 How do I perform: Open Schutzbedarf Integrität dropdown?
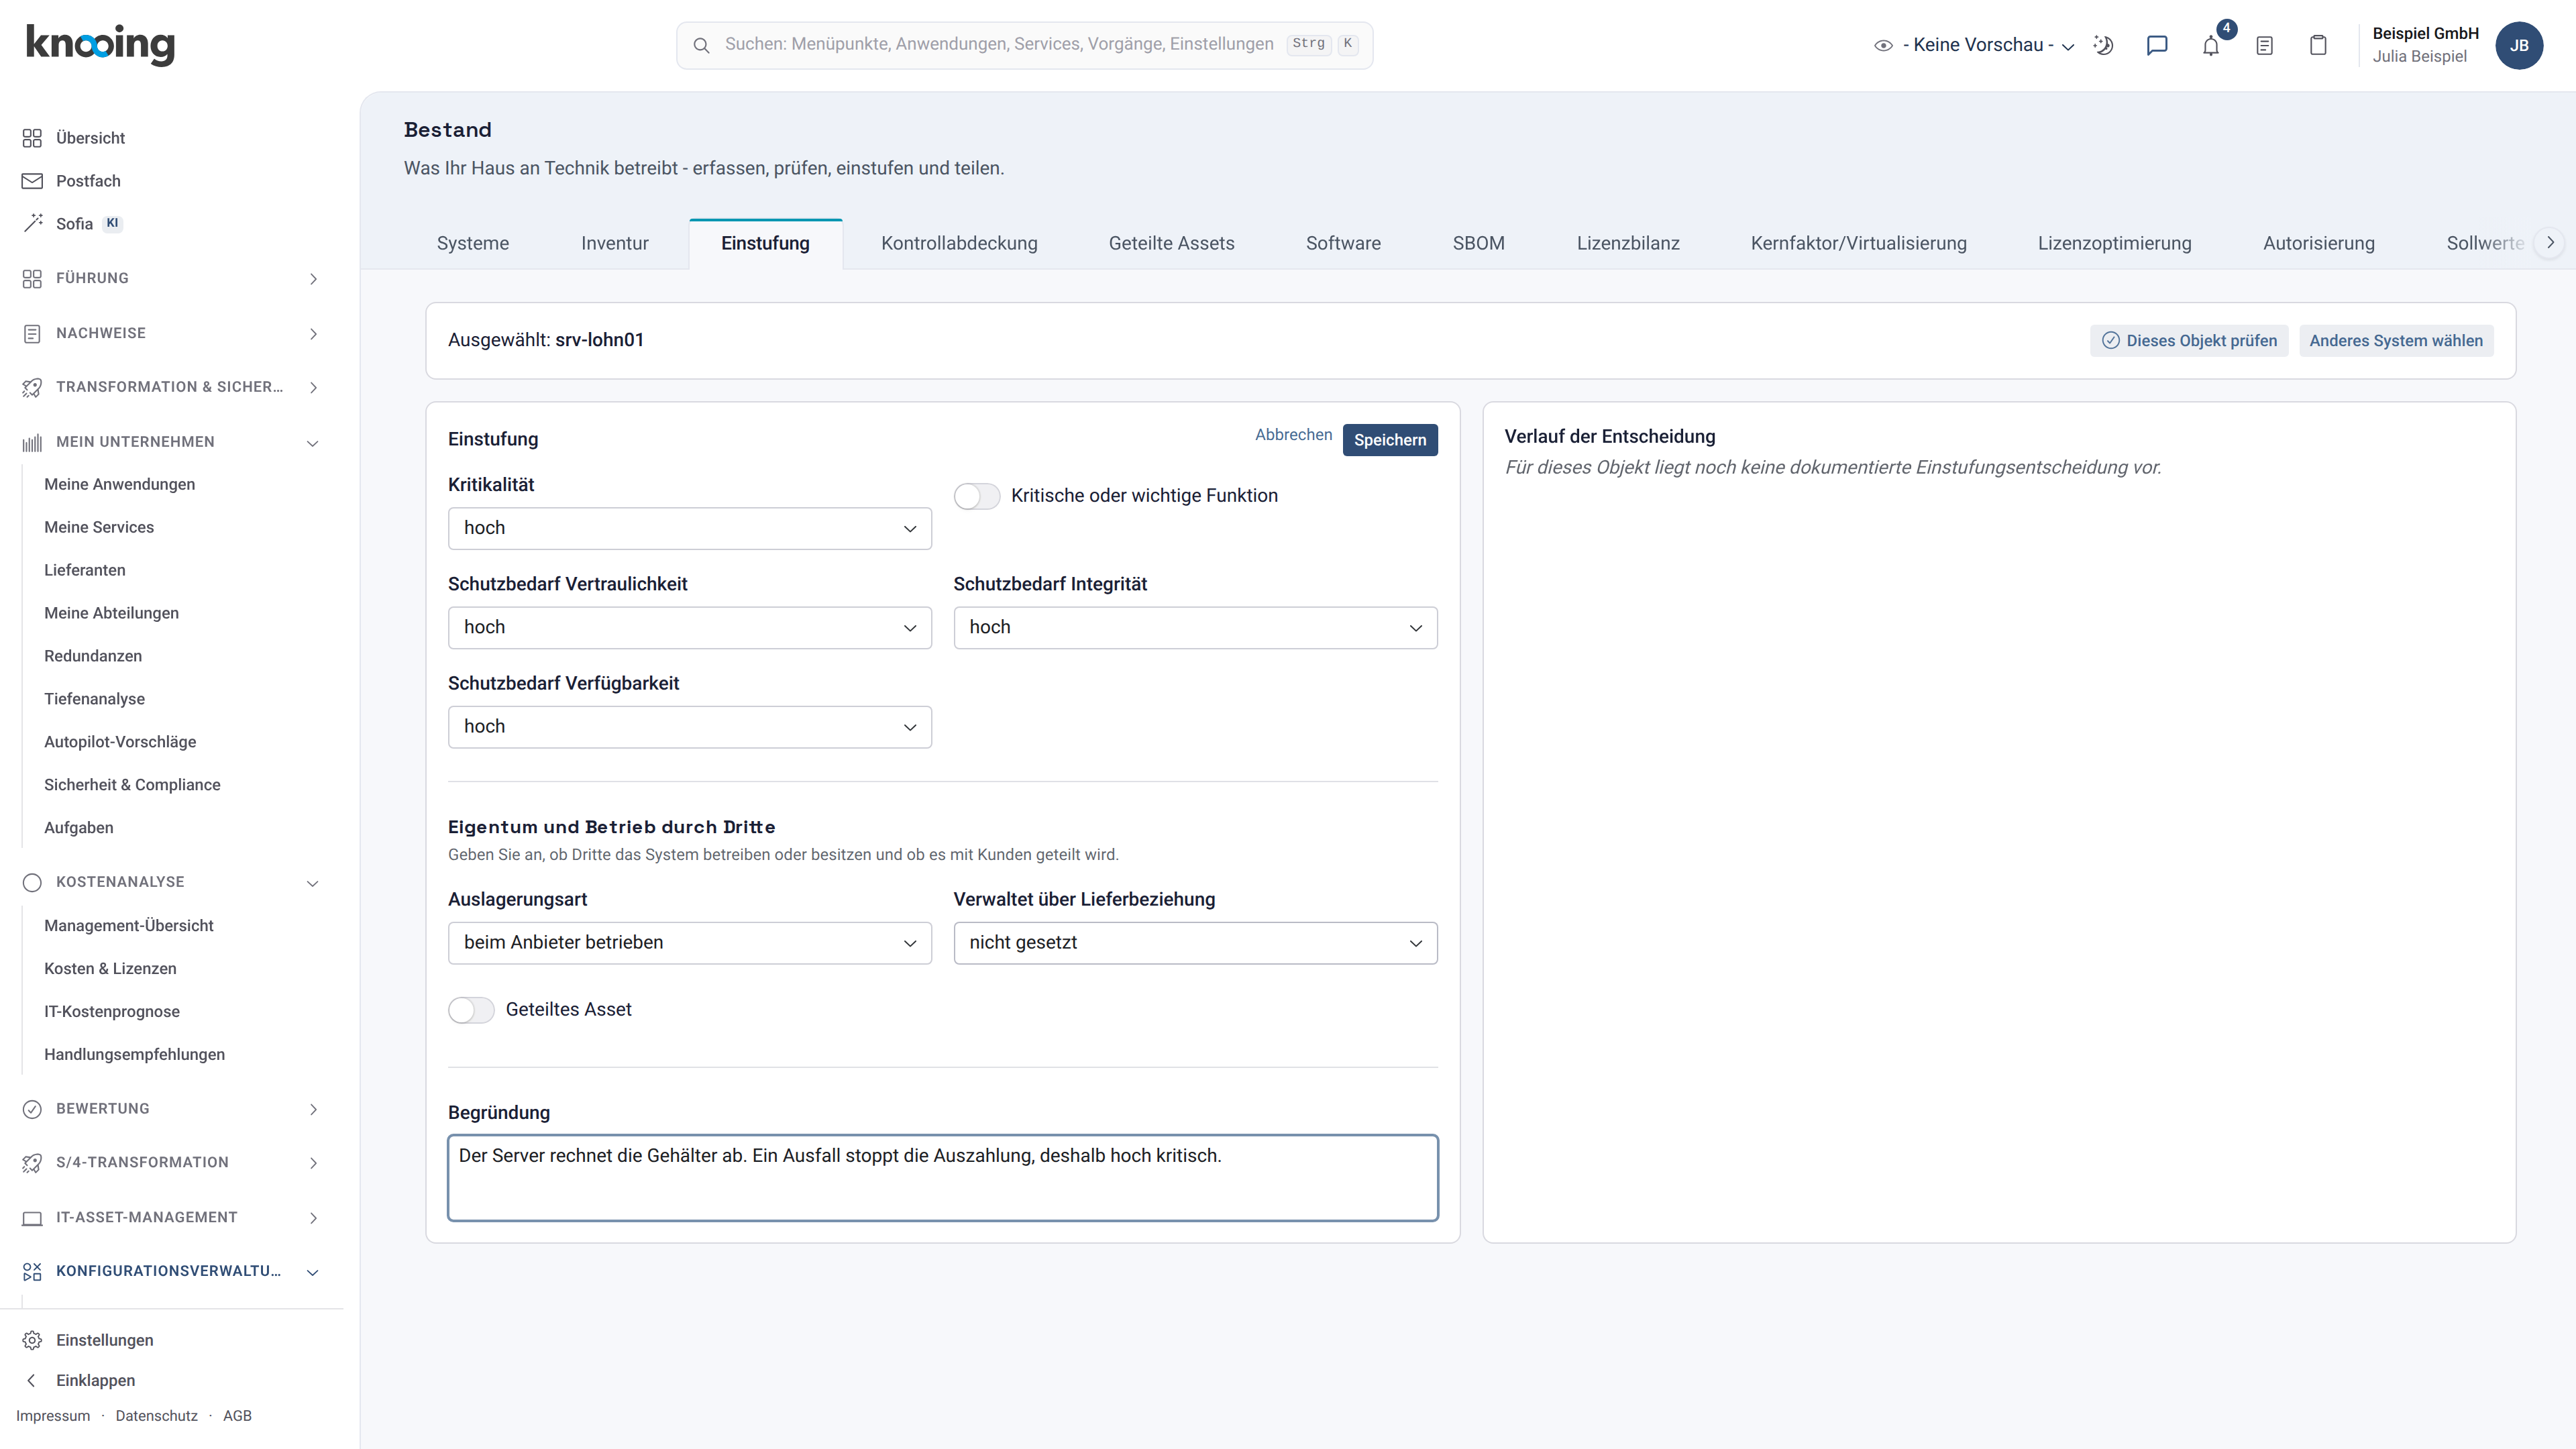coord(1195,628)
